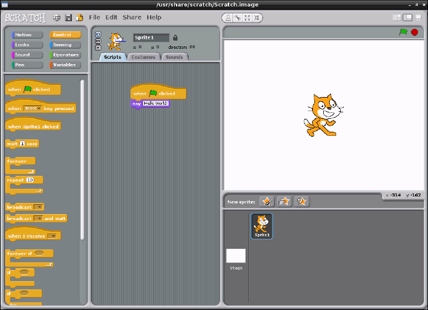The image size is (428, 310).
Task: Select the Variables block category
Action: (x=65, y=65)
